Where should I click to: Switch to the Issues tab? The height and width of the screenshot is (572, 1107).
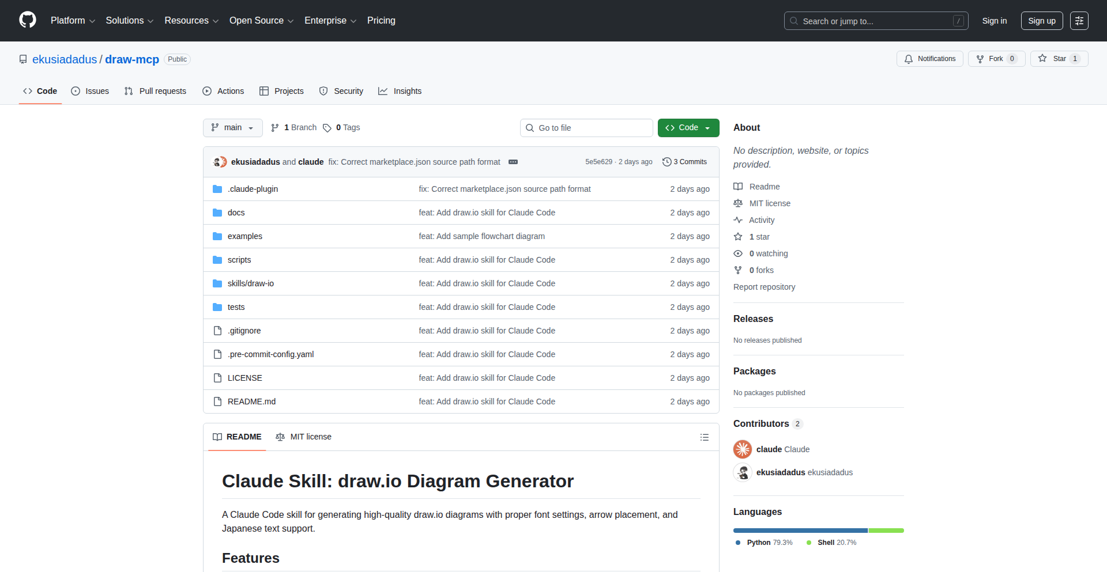[x=90, y=91]
